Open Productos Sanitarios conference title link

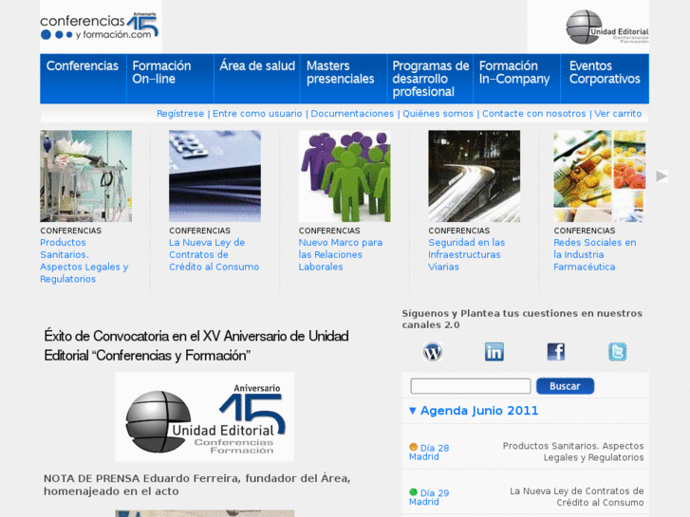[84, 261]
